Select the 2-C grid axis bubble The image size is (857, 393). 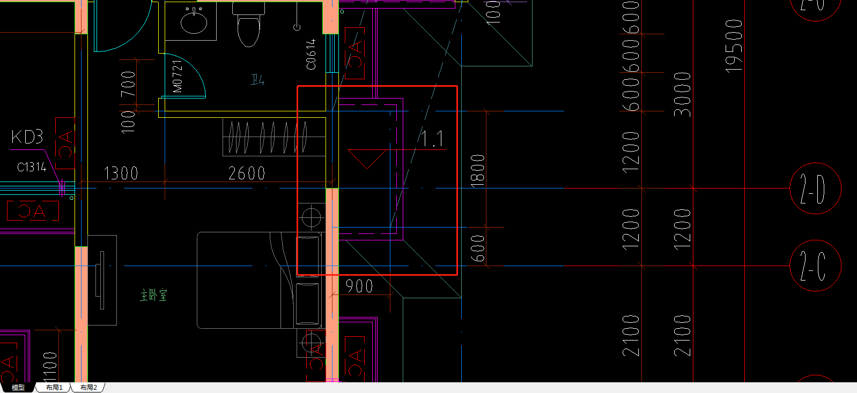coord(815,266)
